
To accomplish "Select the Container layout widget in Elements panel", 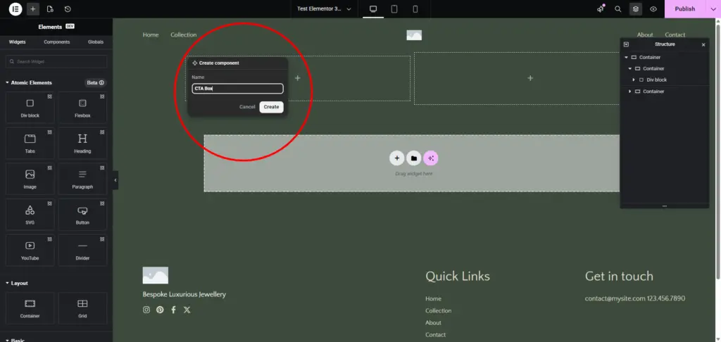I will (x=30, y=308).
